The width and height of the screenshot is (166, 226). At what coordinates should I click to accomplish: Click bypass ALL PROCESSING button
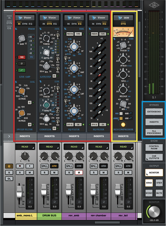154,132
